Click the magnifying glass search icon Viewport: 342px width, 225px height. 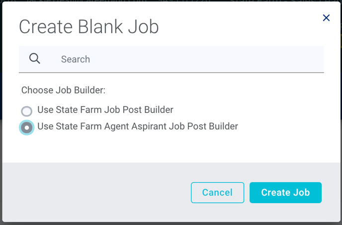point(35,59)
